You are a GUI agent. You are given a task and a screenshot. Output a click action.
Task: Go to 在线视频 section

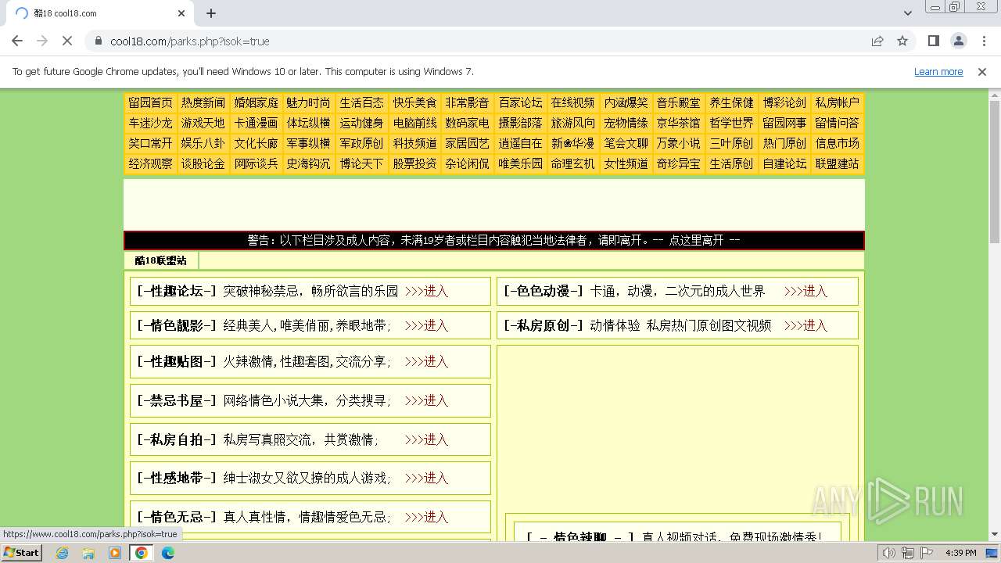[x=572, y=102]
